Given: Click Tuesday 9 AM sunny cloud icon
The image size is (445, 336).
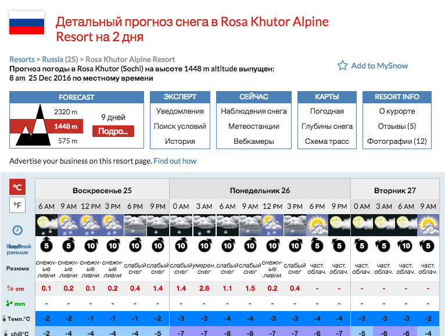Looking at the screenshot, I should tap(428, 225).
